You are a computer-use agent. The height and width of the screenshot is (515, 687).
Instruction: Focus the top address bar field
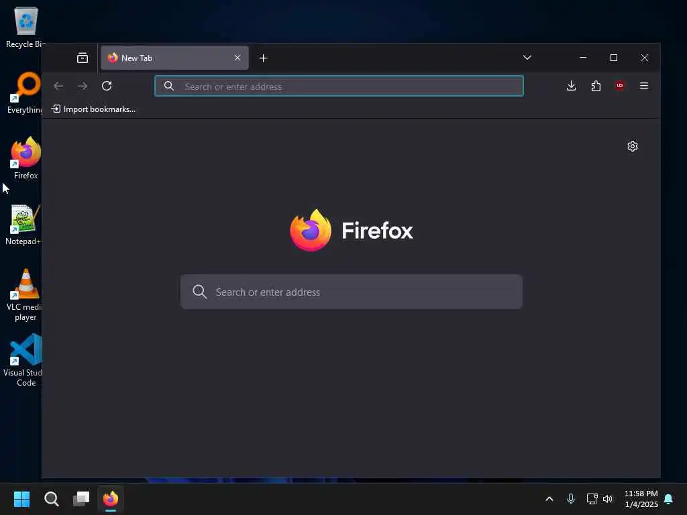point(339,87)
